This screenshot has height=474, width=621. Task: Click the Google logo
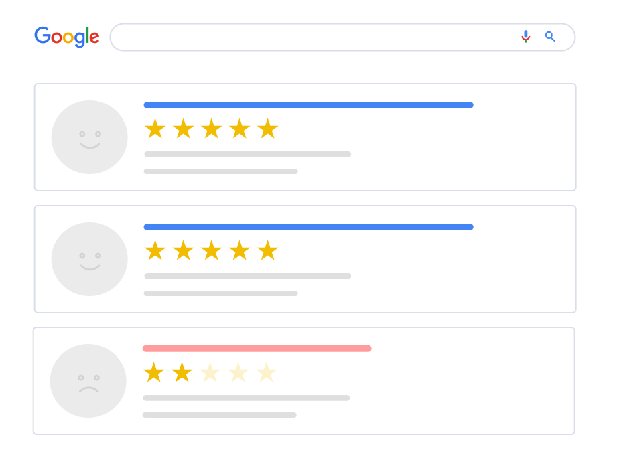tap(67, 37)
